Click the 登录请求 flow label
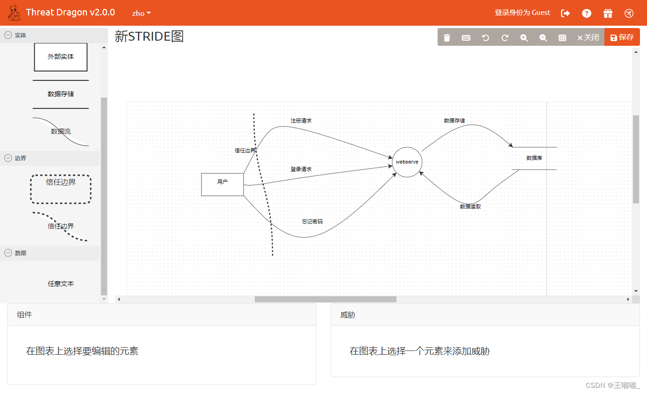The height and width of the screenshot is (393, 647). point(301,169)
